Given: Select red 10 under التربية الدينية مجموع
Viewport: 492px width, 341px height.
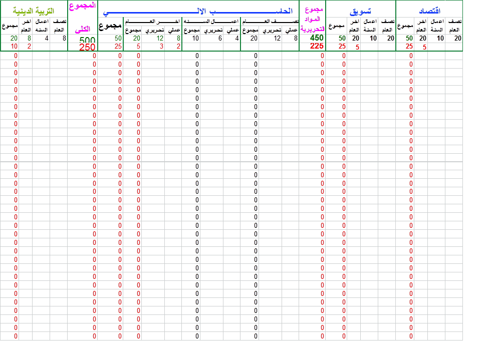Looking at the screenshot, I should (x=14, y=47).
